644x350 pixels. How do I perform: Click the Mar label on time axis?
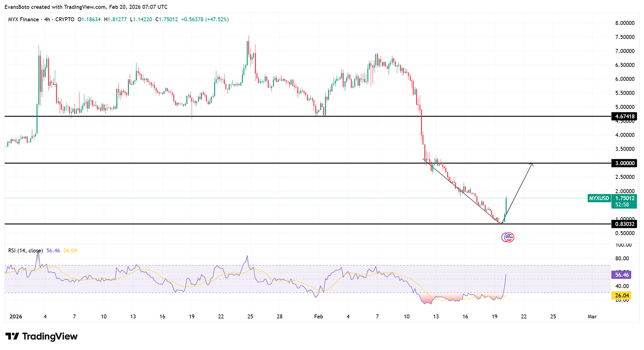[592, 317]
